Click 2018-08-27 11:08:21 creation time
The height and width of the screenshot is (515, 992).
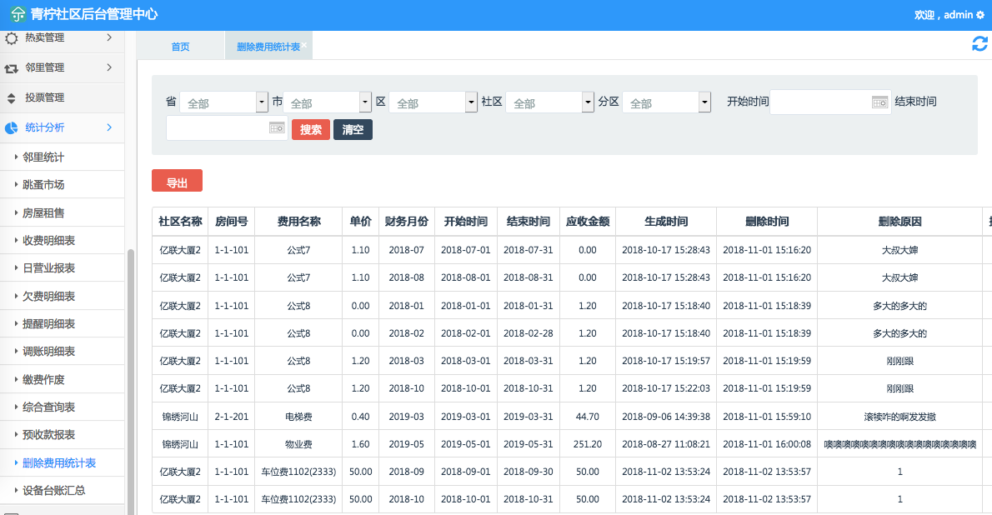[x=666, y=444]
